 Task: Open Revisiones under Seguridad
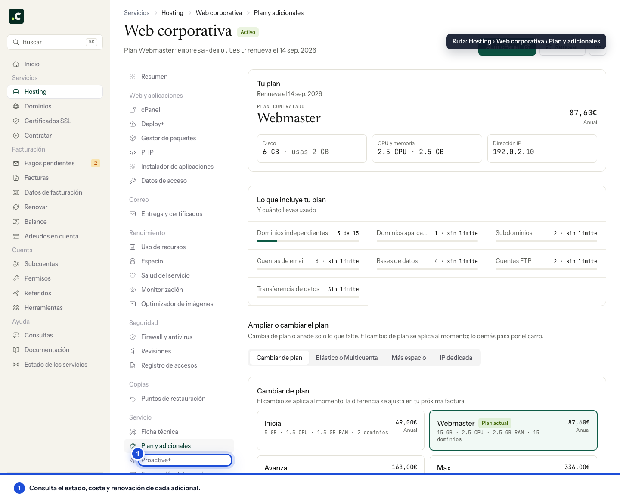[x=179, y=351]
